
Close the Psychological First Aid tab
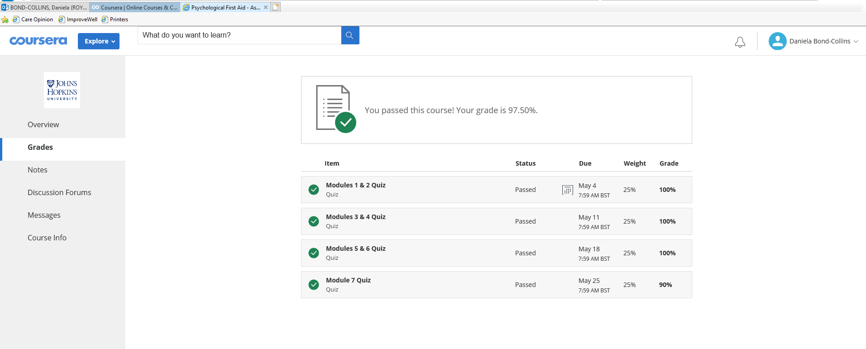click(x=266, y=7)
